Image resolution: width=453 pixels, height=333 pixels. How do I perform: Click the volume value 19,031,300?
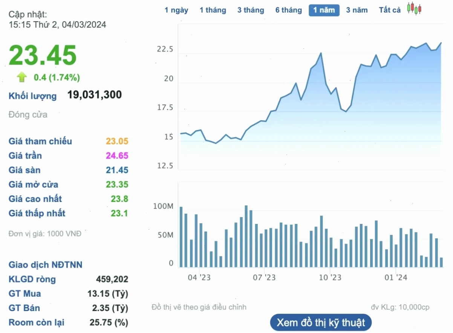(95, 95)
